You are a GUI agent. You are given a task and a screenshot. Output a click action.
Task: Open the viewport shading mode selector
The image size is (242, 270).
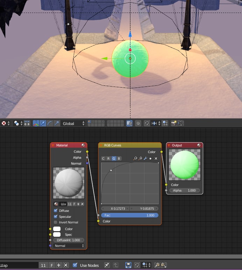[x=6, y=123]
